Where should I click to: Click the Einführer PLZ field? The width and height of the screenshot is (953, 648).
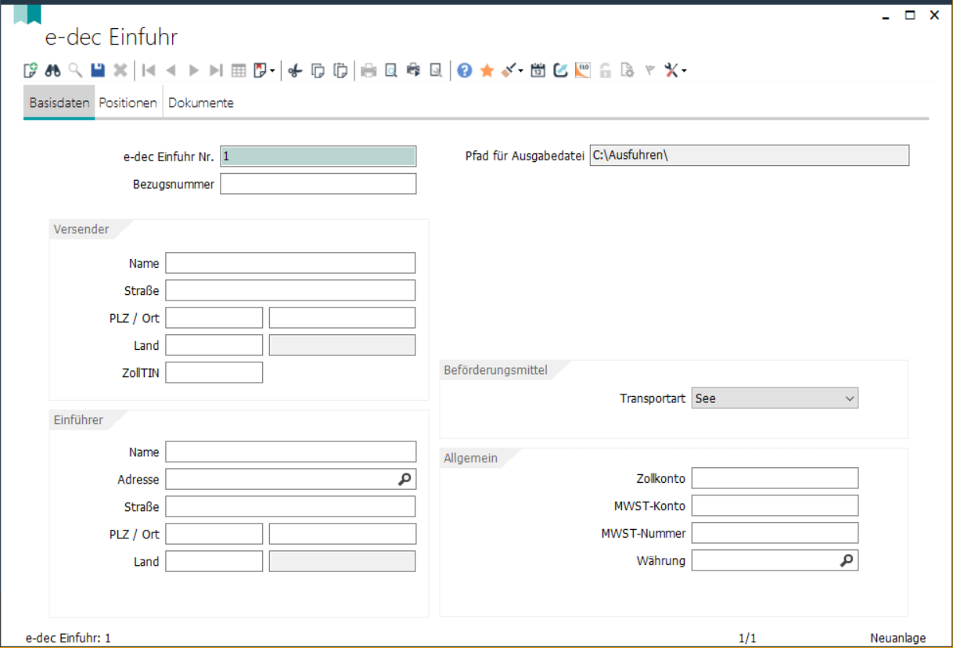pos(214,534)
